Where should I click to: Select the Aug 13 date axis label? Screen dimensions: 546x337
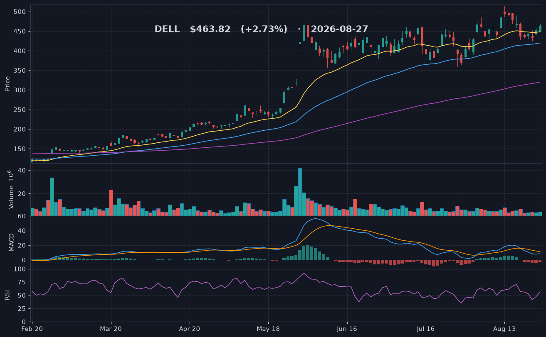[x=504, y=329]
